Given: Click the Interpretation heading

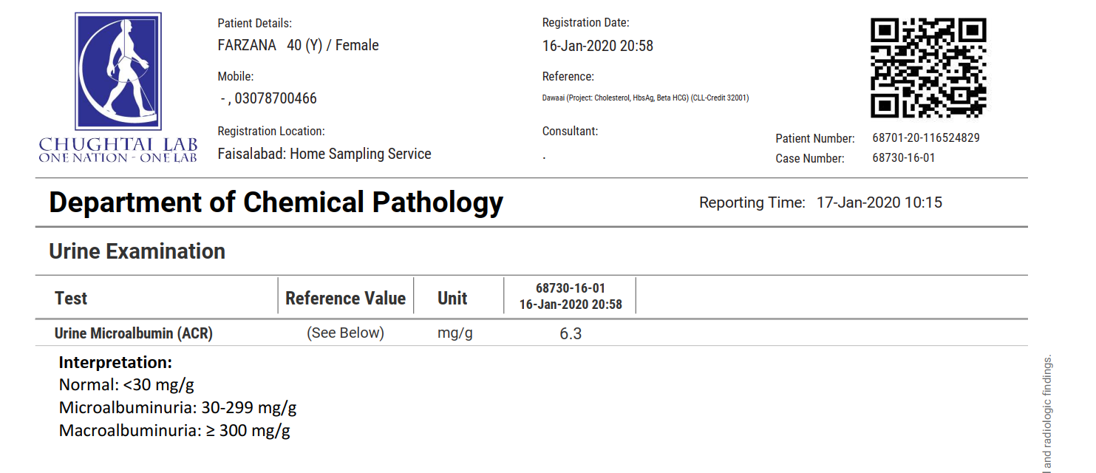Looking at the screenshot, I should pyautogui.click(x=115, y=363).
